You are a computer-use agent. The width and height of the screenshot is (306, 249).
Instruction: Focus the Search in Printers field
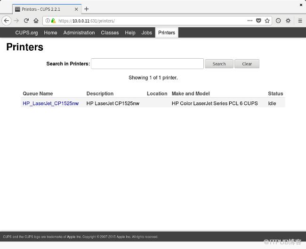(x=147, y=64)
